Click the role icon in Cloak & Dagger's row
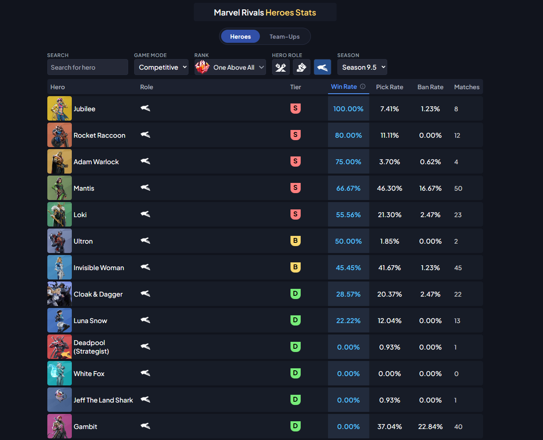The height and width of the screenshot is (440, 543). click(146, 294)
